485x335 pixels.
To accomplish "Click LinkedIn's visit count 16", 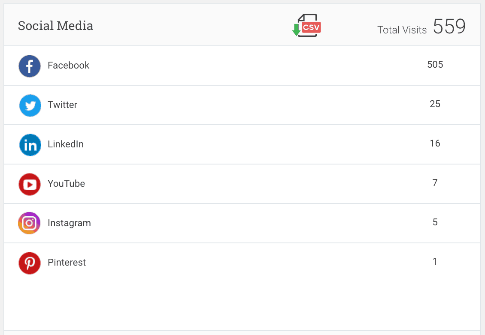I will [435, 143].
